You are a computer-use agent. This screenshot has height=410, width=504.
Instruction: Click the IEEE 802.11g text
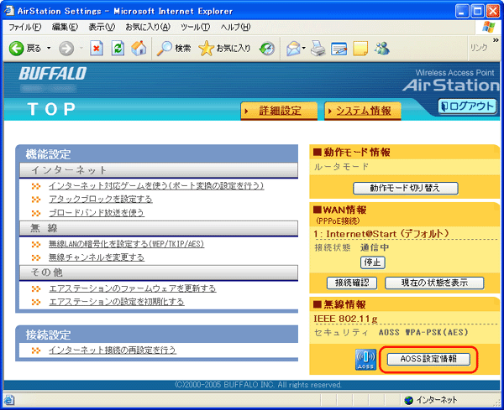[345, 319]
